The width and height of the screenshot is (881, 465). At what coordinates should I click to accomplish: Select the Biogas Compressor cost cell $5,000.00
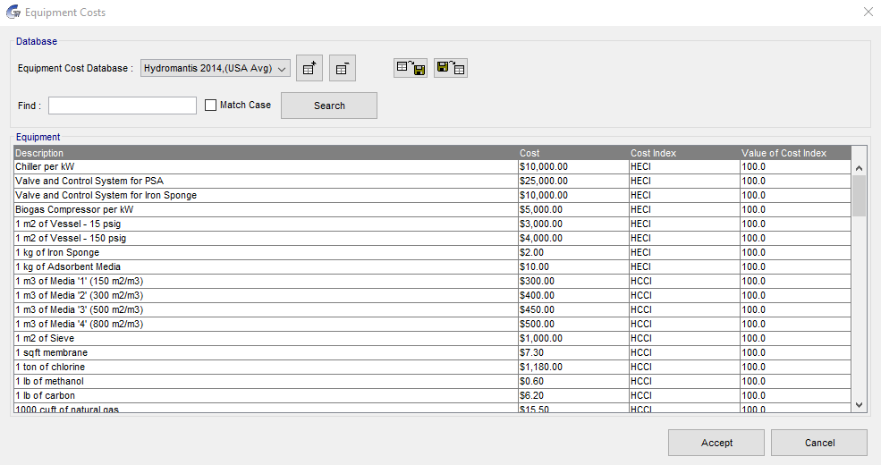(572, 209)
